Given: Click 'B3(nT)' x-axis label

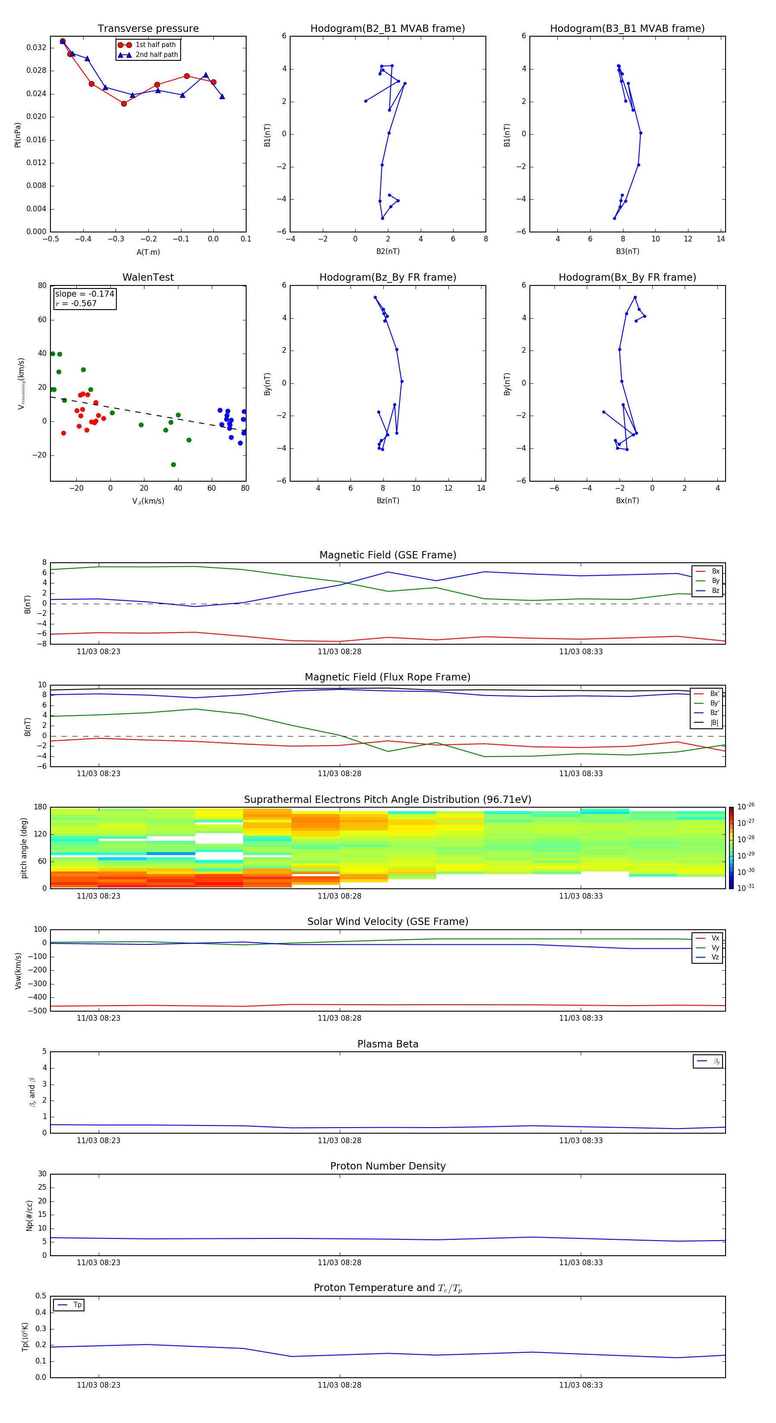Looking at the screenshot, I should [x=627, y=251].
